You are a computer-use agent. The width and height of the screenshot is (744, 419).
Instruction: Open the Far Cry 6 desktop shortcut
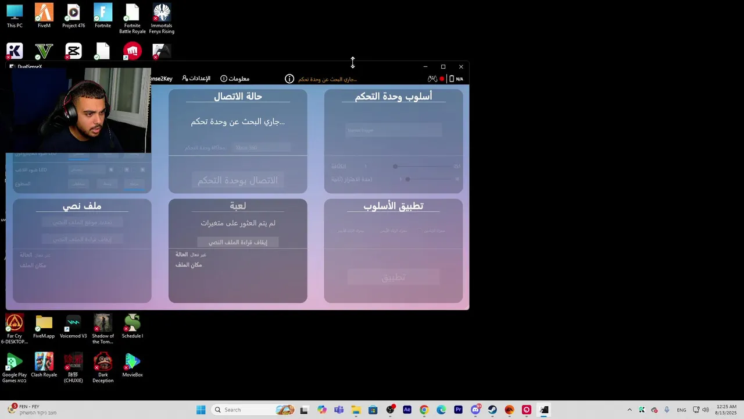click(x=15, y=329)
